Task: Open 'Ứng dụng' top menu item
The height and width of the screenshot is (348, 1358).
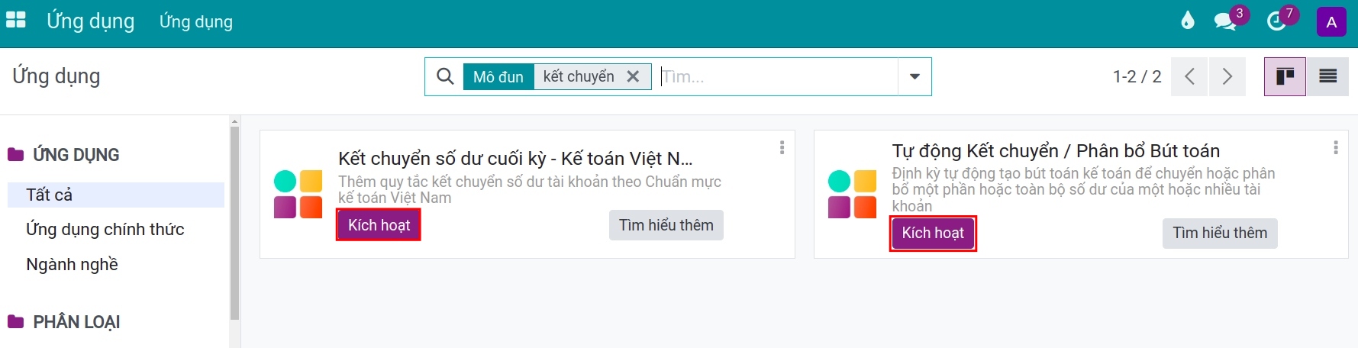Action: click(196, 21)
